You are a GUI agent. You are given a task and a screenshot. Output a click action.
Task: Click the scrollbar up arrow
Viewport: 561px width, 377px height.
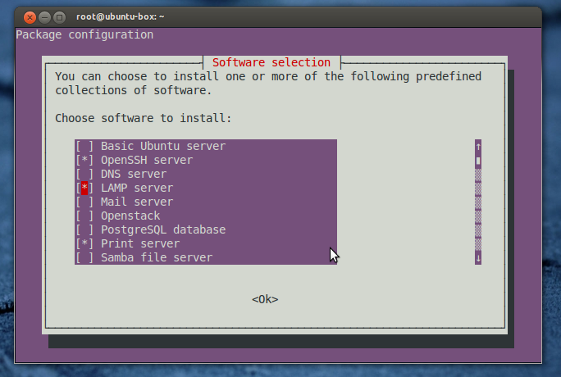click(478, 147)
